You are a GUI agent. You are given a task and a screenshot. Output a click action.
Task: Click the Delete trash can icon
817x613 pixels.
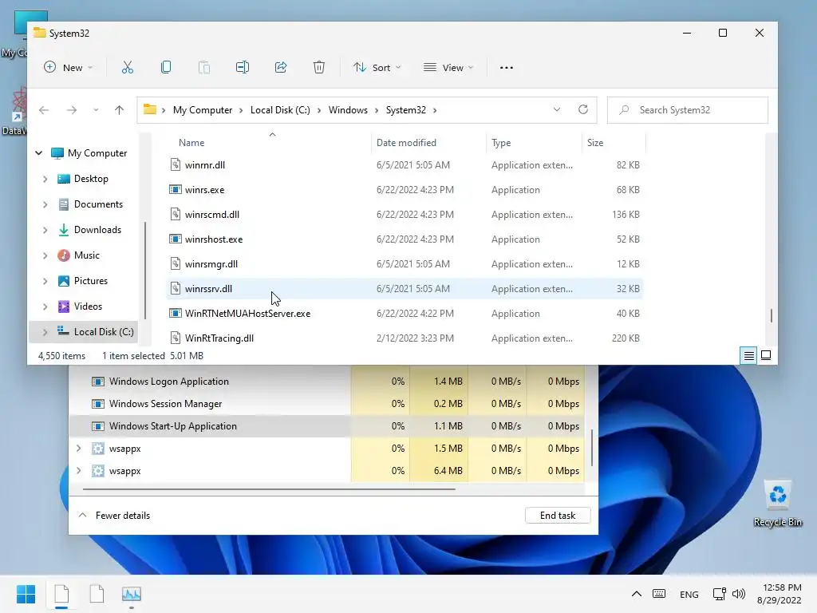coord(319,67)
